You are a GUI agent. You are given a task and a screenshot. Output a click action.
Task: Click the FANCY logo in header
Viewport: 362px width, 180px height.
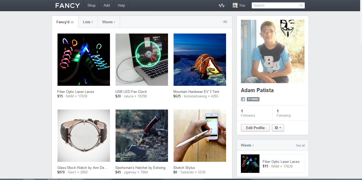(x=68, y=6)
